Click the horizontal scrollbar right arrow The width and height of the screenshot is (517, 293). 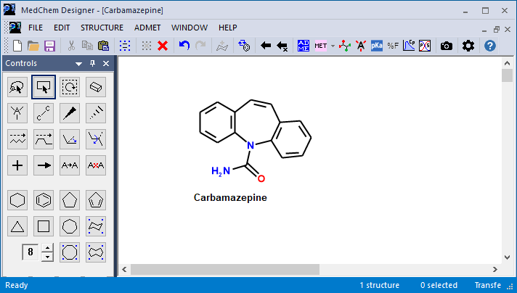495,269
